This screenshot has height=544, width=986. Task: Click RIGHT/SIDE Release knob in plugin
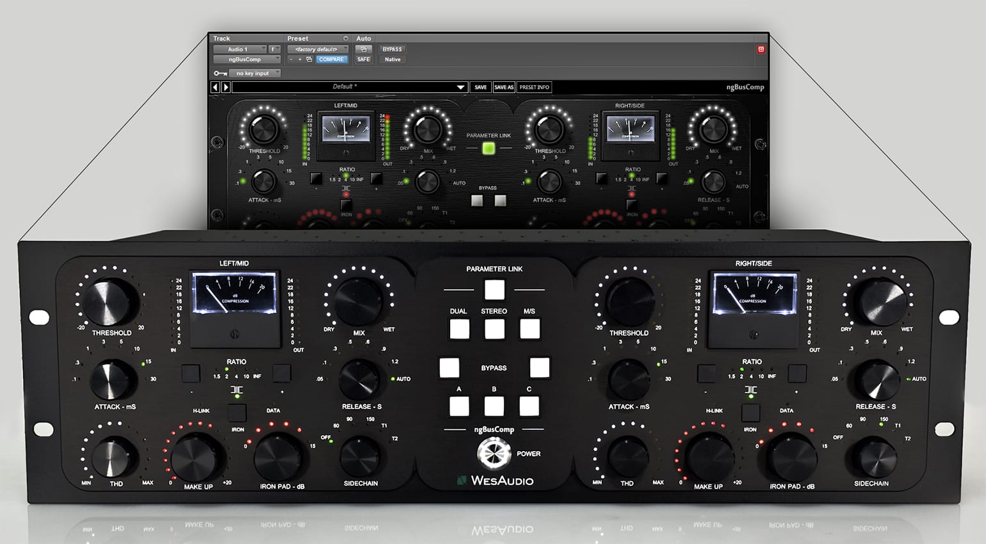tap(713, 182)
